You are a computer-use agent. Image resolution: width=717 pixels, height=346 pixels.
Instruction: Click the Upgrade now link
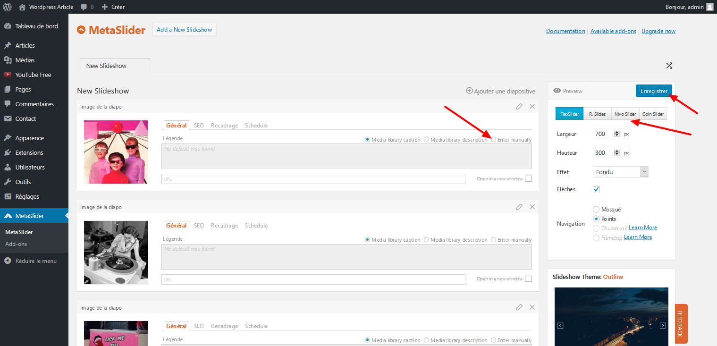click(658, 31)
